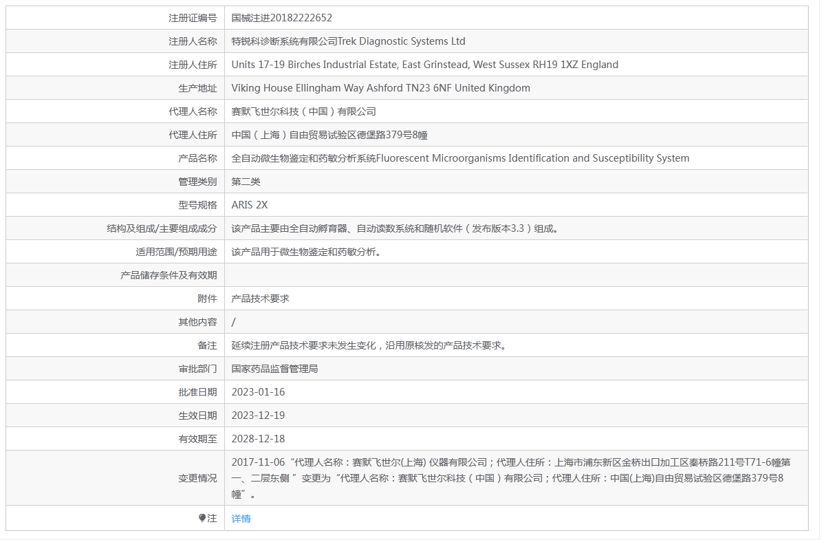Click the 注册证编号 row label
The image size is (822, 540).
193,18
